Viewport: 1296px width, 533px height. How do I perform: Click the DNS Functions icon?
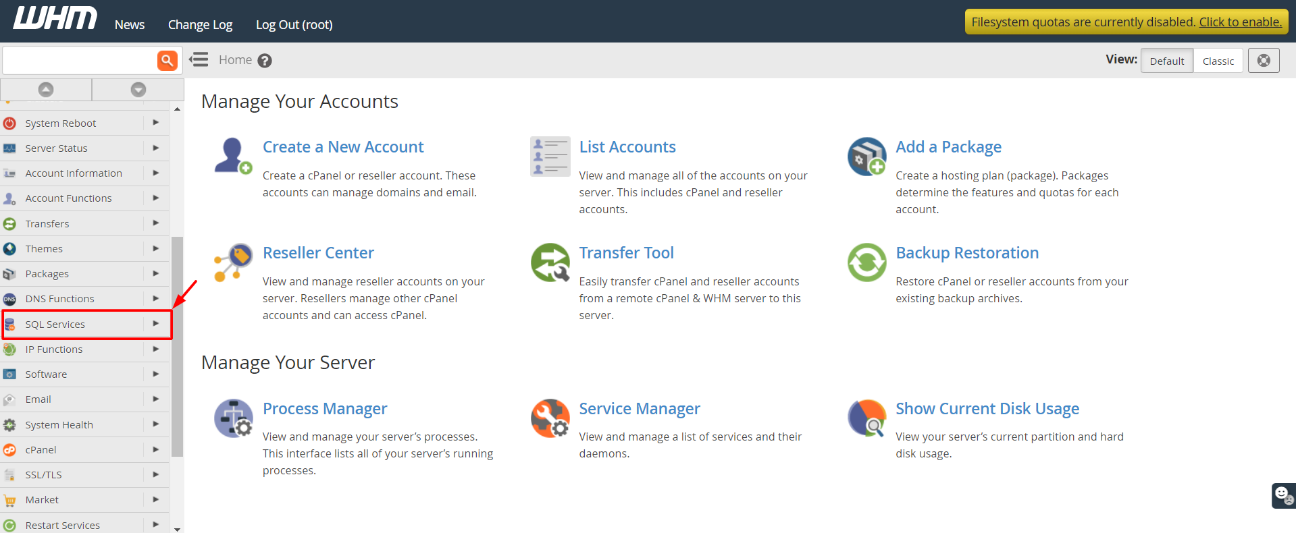9,299
